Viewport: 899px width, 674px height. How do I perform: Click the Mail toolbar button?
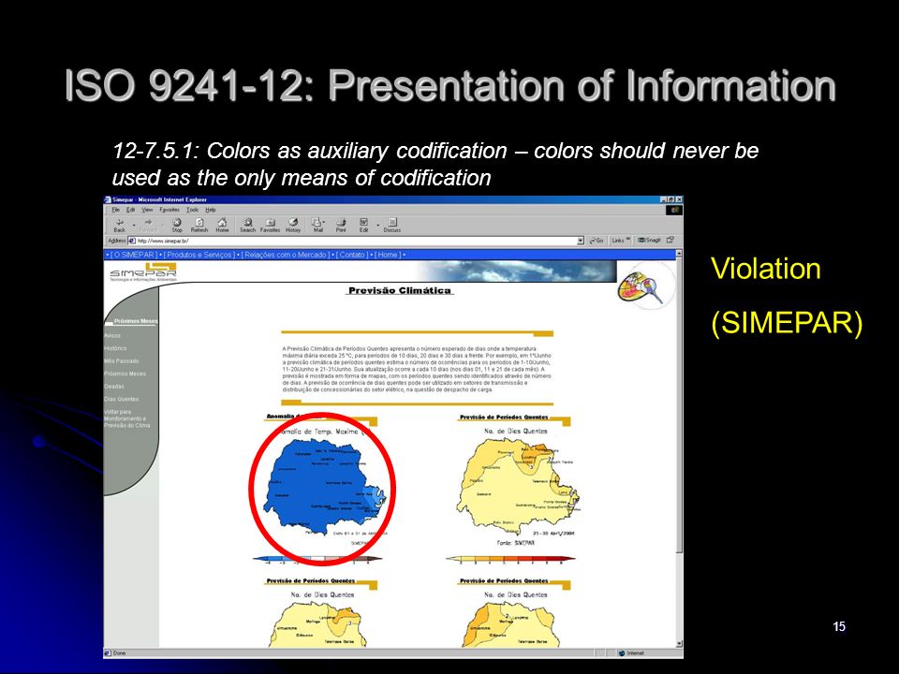317,226
